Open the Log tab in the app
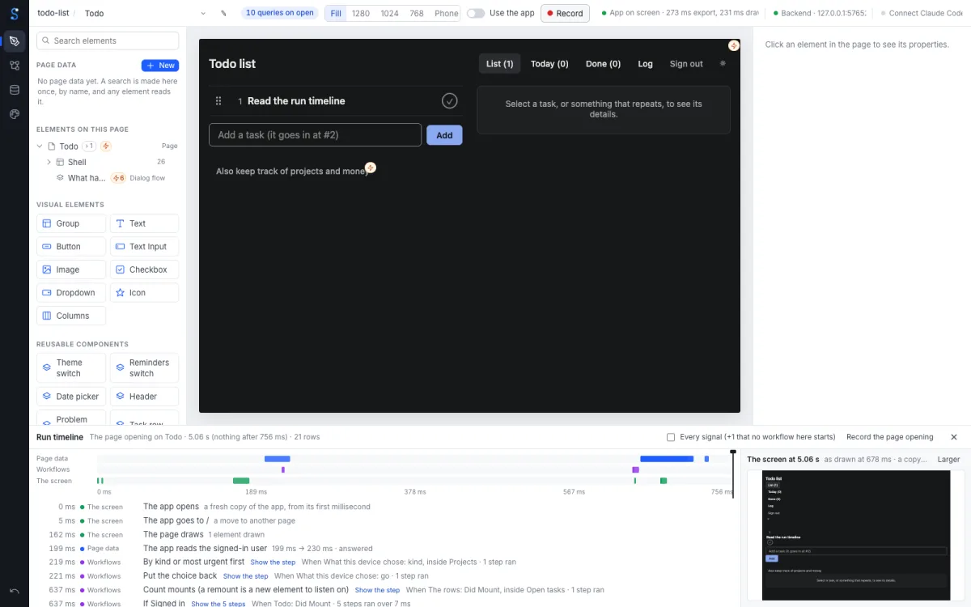This screenshot has height=607, width=971. [645, 64]
